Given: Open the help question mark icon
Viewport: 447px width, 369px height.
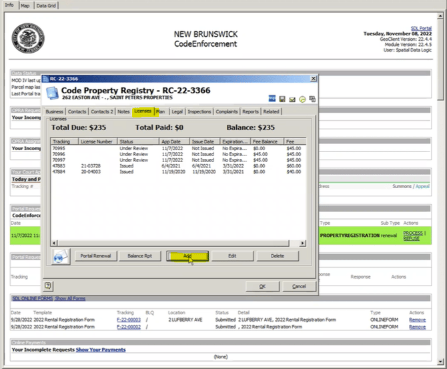Looking at the screenshot, I should coord(48,286).
